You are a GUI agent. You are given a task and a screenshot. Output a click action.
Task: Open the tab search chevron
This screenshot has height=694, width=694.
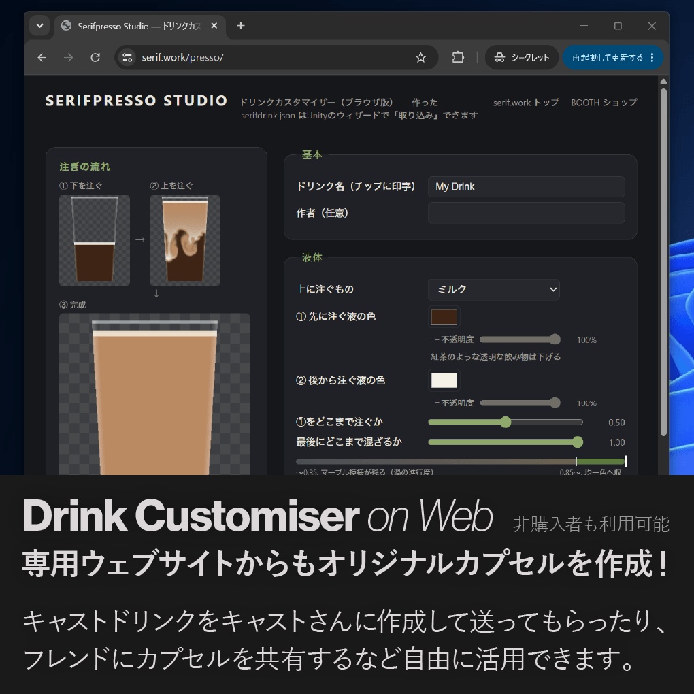coord(40,26)
